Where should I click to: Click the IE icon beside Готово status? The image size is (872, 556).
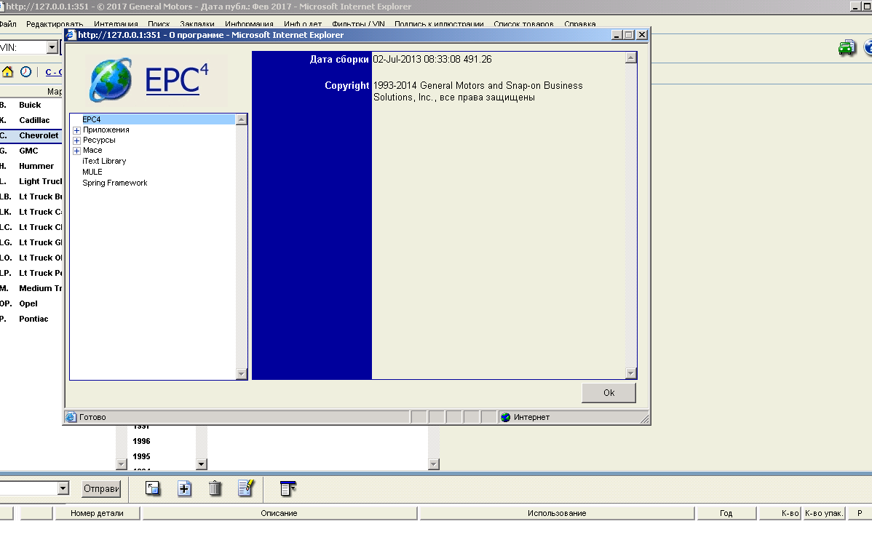pyautogui.click(x=71, y=417)
